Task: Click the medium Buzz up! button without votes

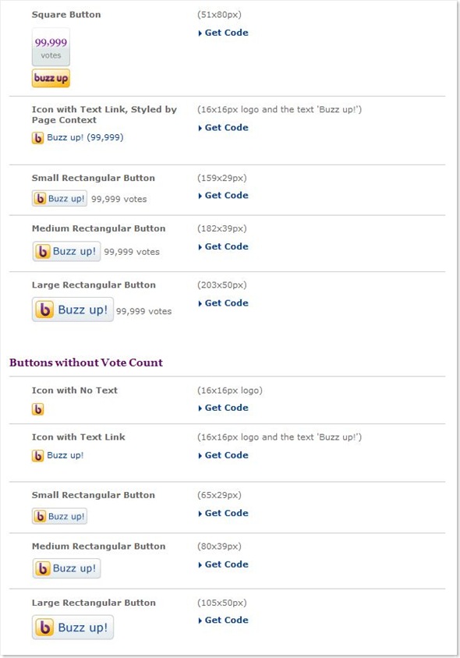Action: 67,568
